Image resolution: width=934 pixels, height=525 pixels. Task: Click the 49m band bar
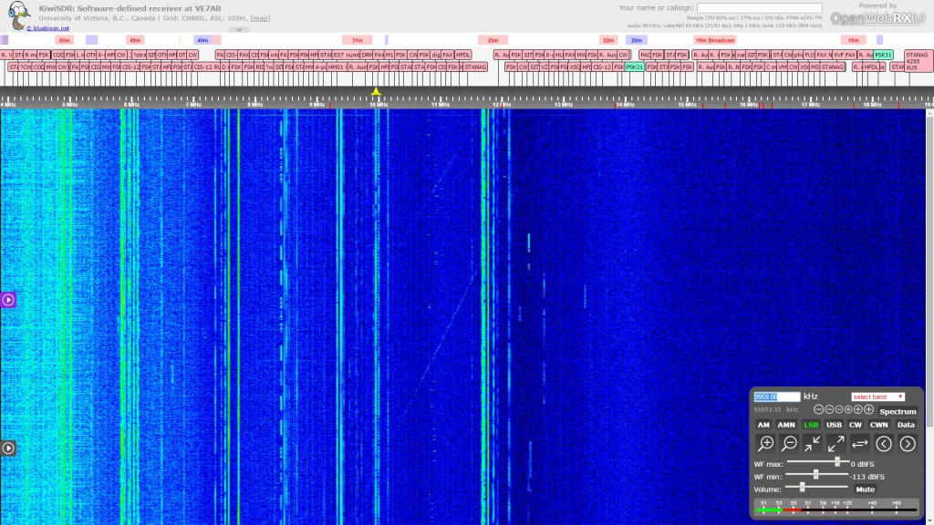pyautogui.click(x=135, y=40)
